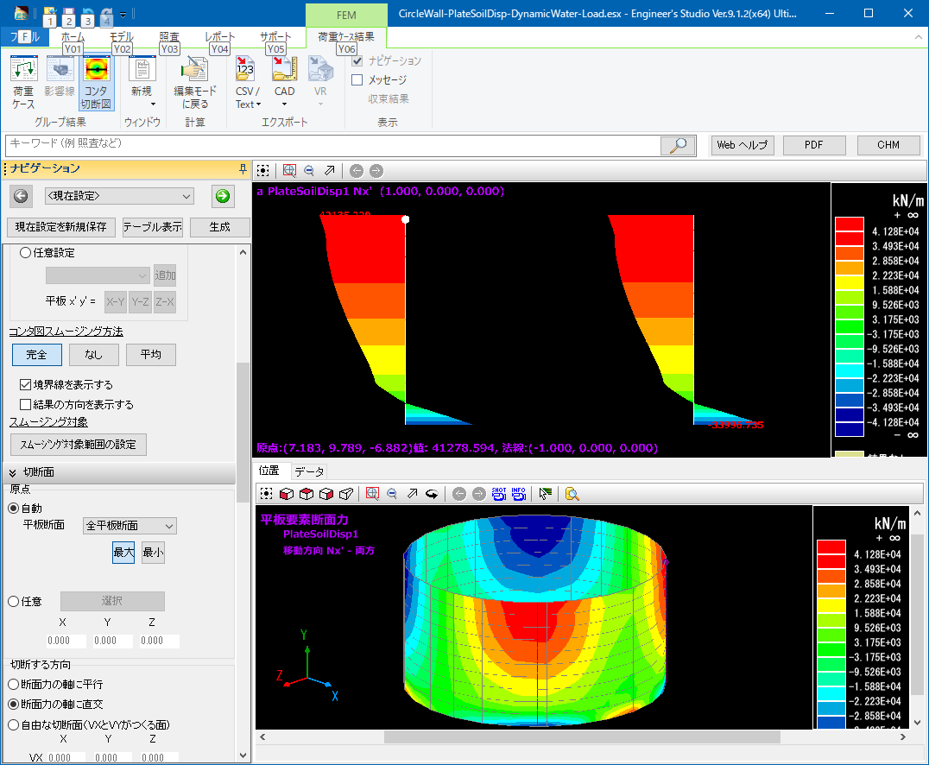The image size is (929, 765).
Task: Click the keyword search magnifier button
Action: (679, 145)
